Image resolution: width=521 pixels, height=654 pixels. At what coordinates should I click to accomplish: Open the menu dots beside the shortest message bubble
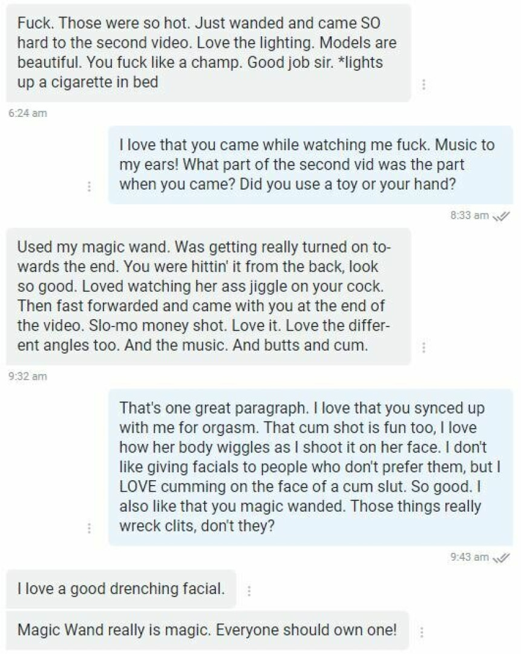pyautogui.click(x=249, y=590)
